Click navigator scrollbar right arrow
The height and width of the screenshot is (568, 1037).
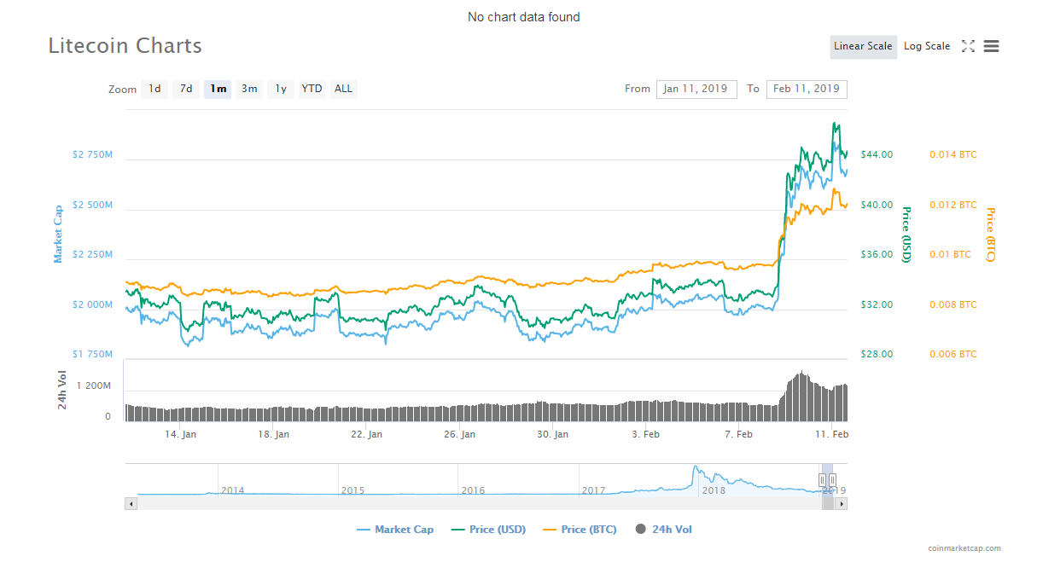[x=842, y=504]
